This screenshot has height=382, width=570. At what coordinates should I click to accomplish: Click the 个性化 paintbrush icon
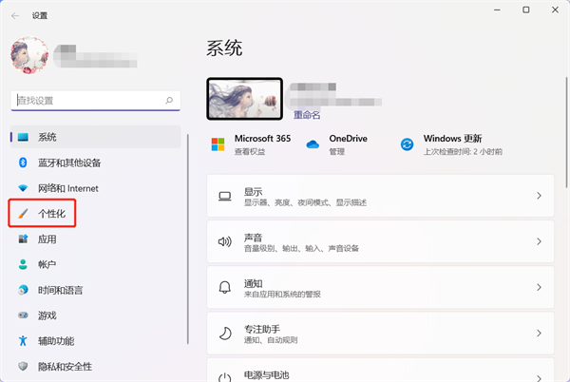click(x=23, y=214)
